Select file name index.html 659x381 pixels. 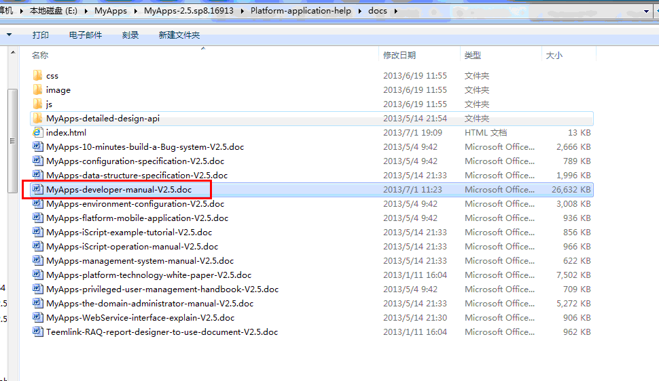coord(66,133)
